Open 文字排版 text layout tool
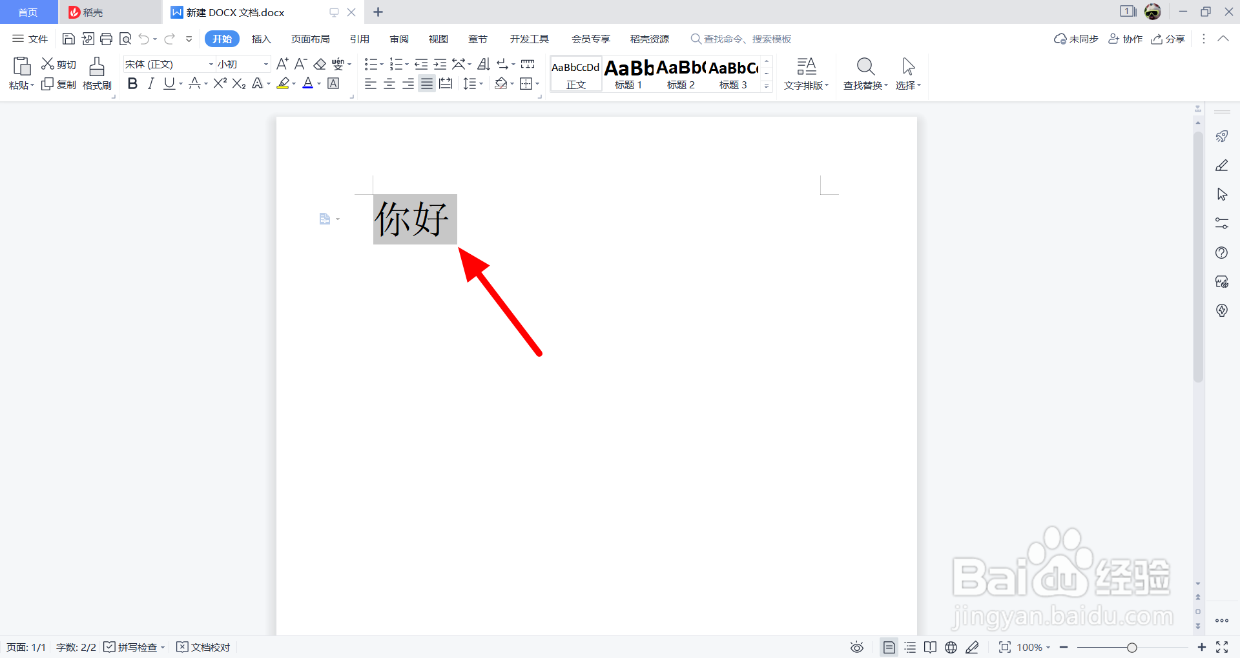 (806, 74)
